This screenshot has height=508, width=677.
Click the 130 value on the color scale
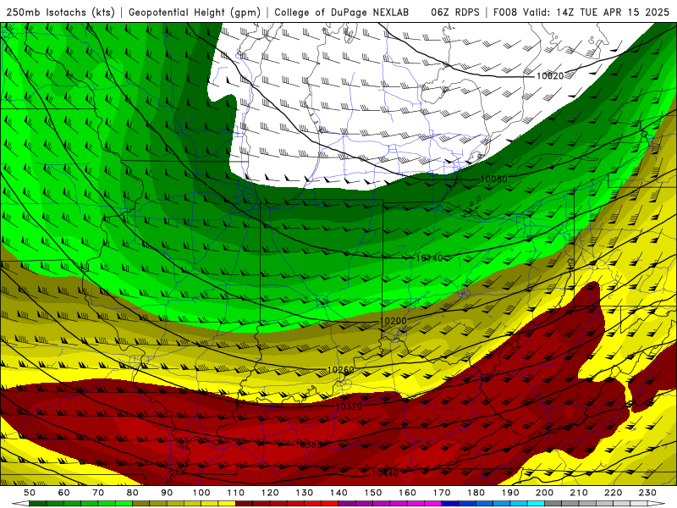pyautogui.click(x=305, y=493)
